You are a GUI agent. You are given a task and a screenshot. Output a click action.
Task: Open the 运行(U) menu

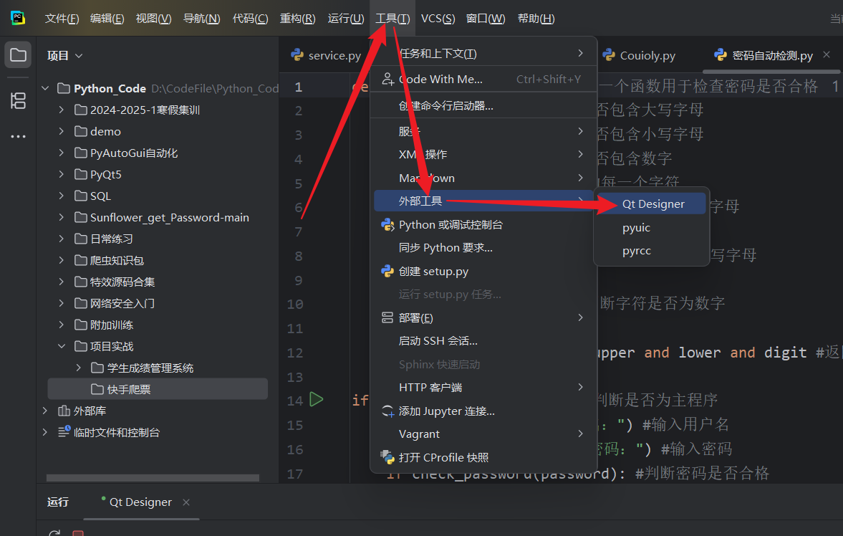point(346,19)
